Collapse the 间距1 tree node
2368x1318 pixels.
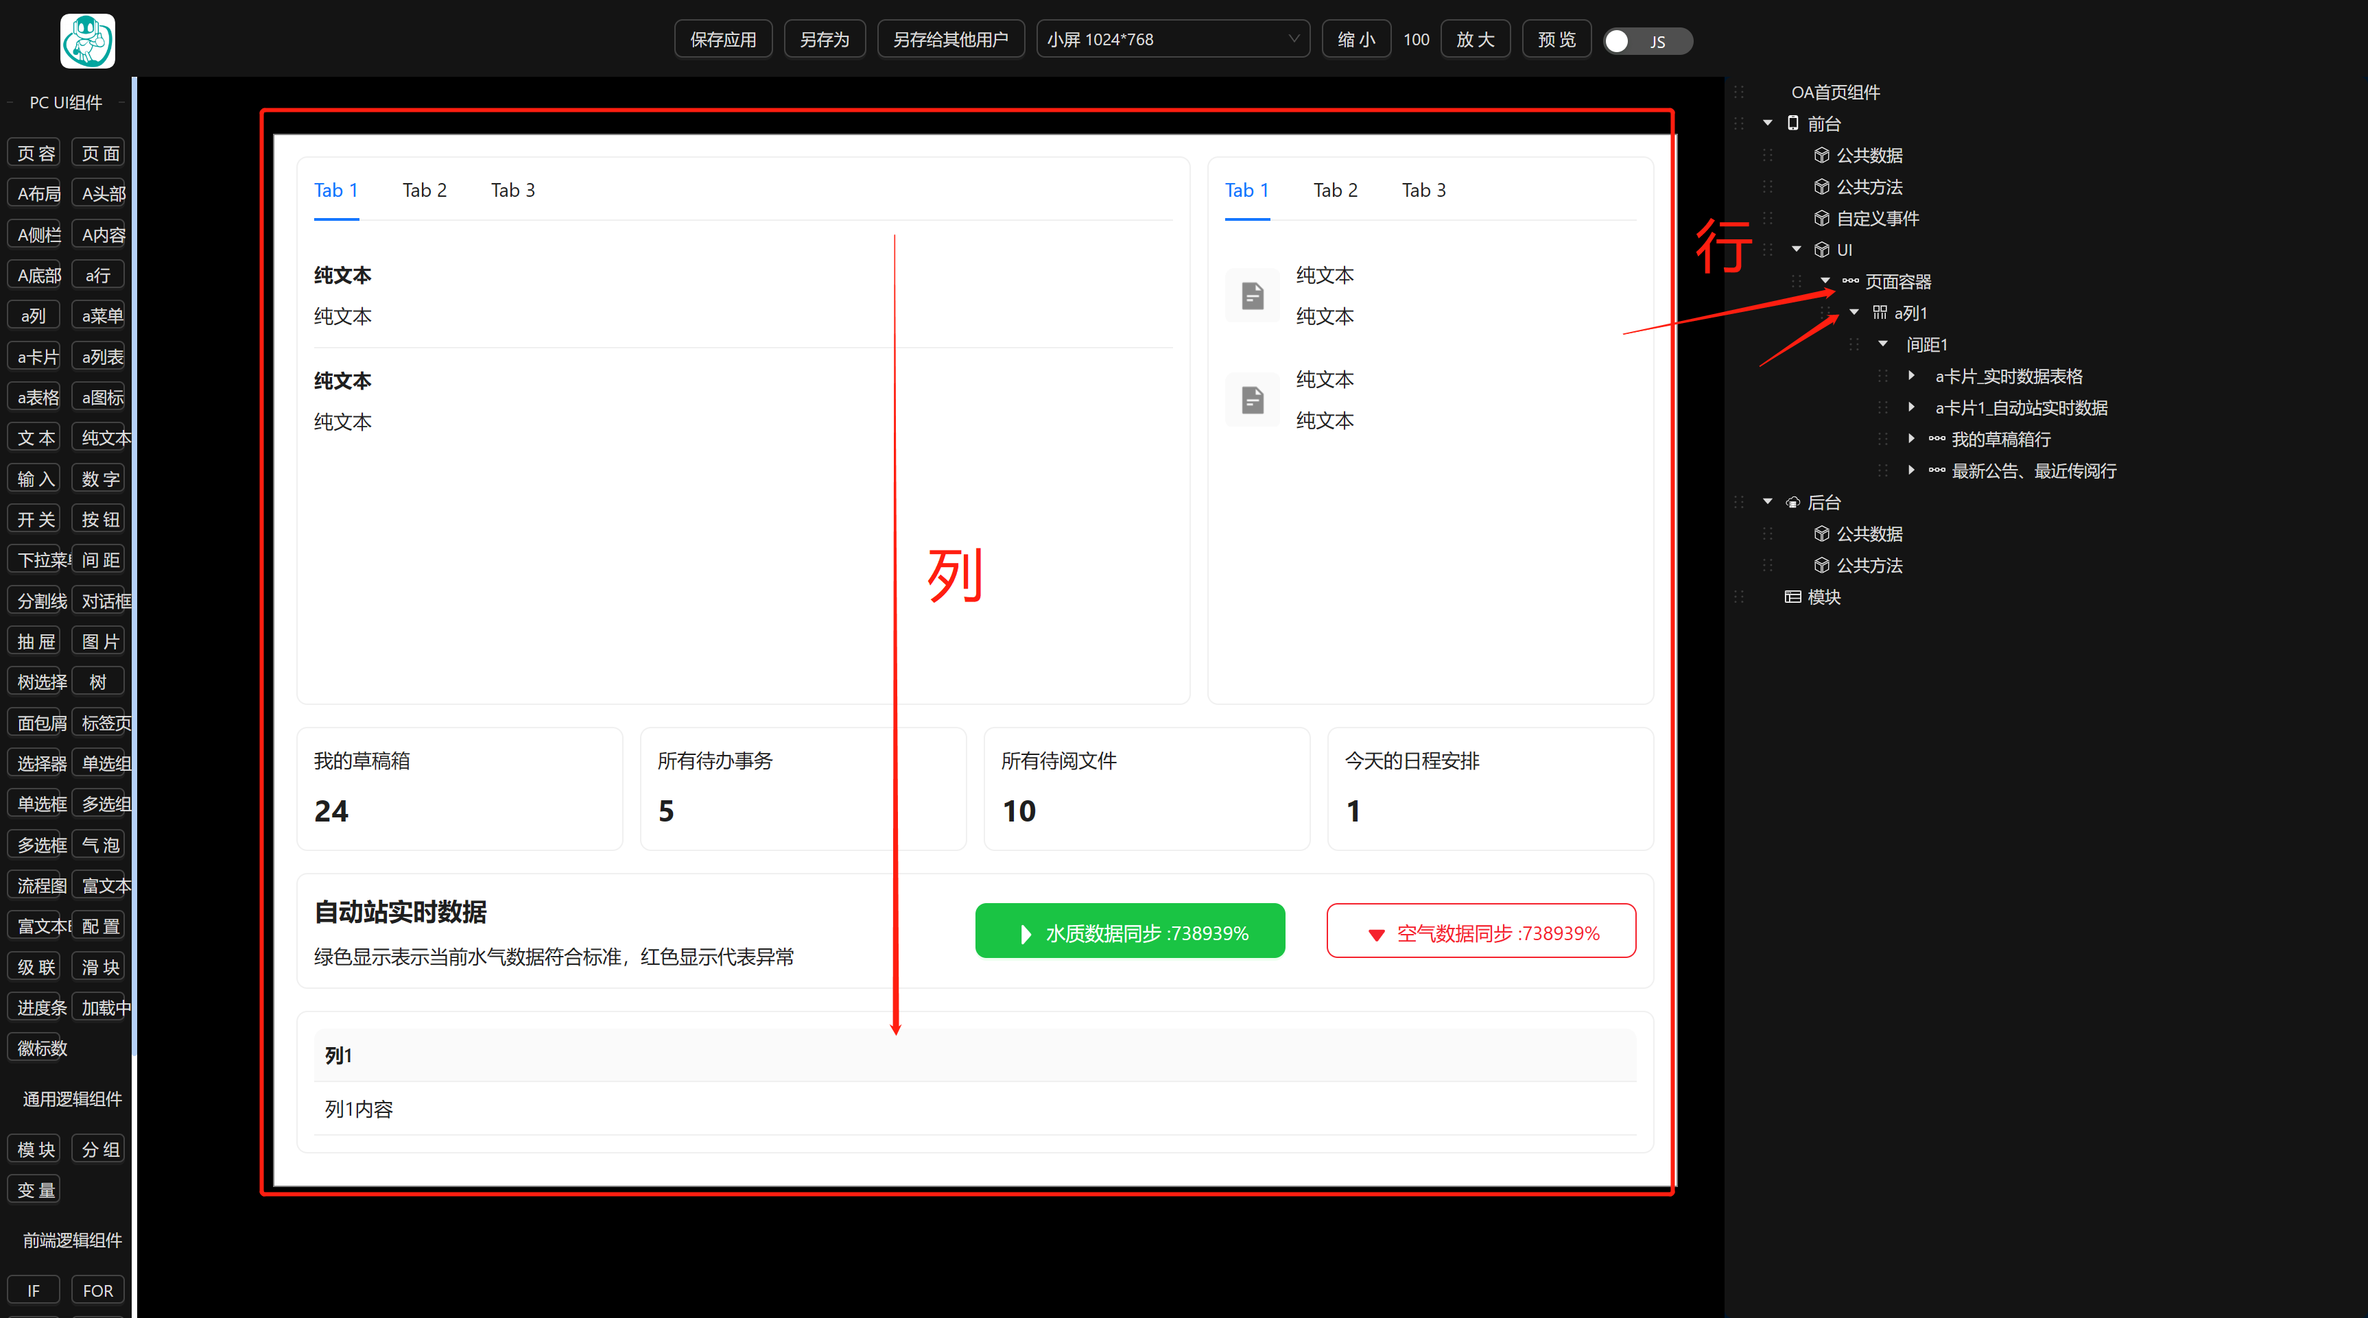coord(1882,345)
